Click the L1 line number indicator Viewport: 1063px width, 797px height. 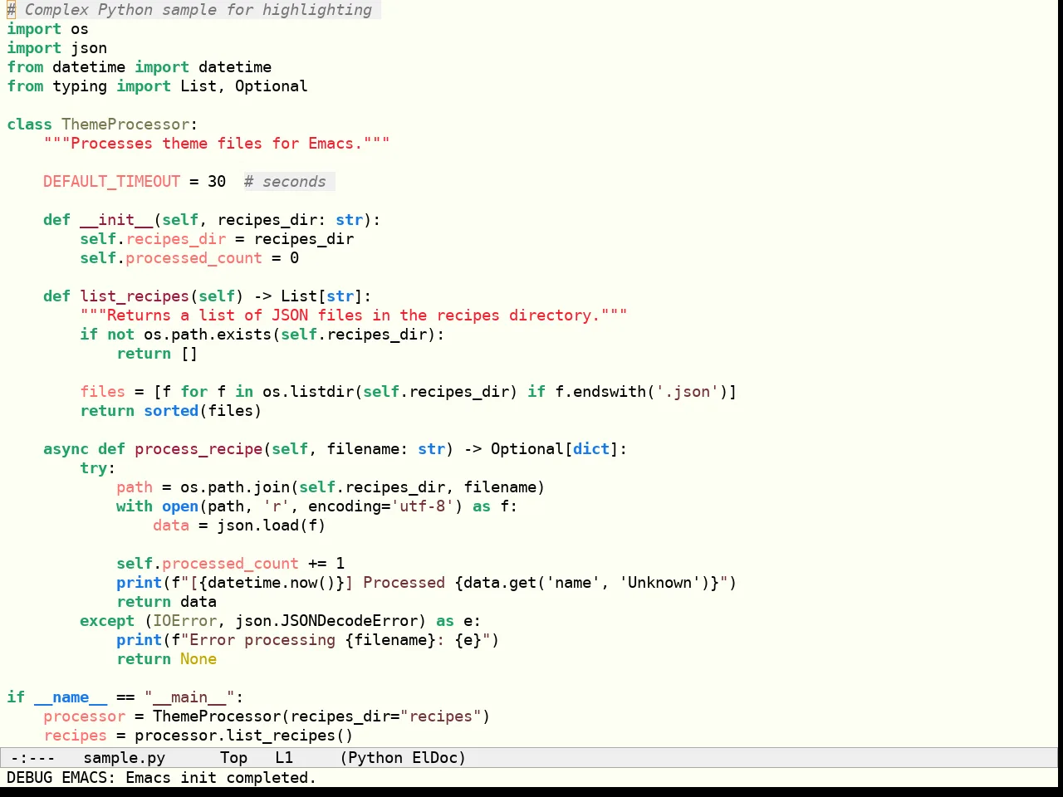point(284,757)
